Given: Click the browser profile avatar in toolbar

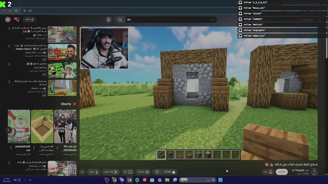Looking at the screenshot, I should pyautogui.click(x=10, y=11).
